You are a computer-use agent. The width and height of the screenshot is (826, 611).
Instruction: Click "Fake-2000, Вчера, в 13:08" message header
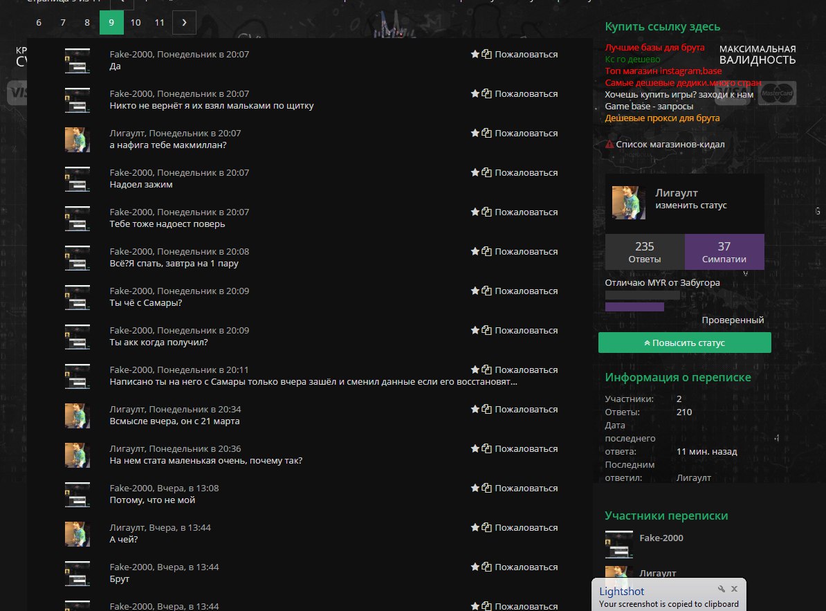(164, 489)
